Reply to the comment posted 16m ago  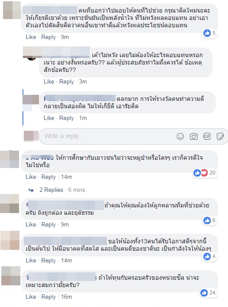48,297
